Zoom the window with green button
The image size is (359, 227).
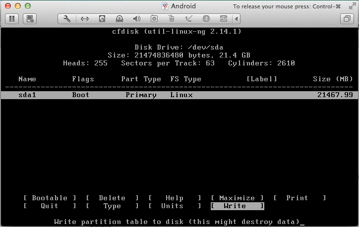coord(28,6)
